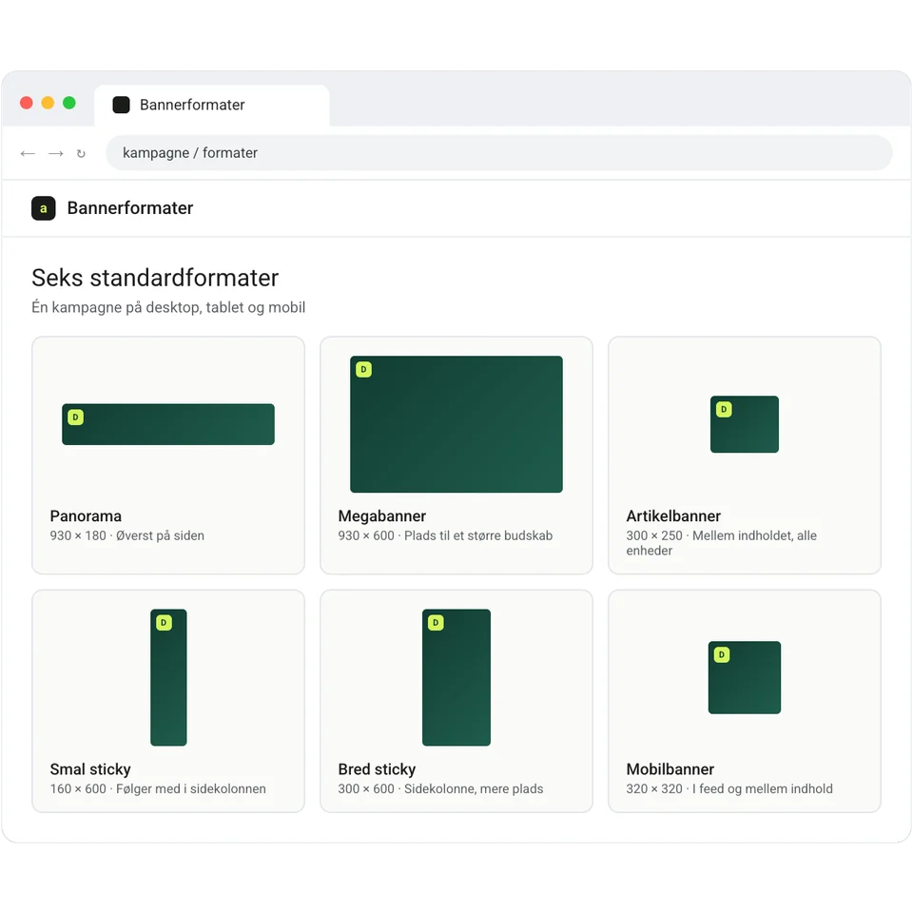
Task: Click the D badge on Mobilbanner preview
Action: click(722, 654)
